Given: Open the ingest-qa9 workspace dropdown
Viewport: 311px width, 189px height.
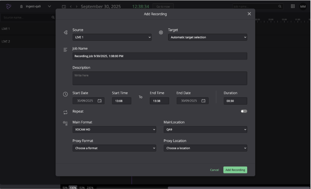Looking at the screenshot, I should (x=50, y=6).
